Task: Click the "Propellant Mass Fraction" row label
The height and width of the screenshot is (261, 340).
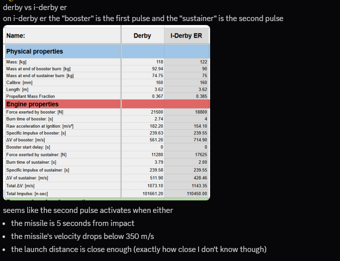Action: (31, 96)
